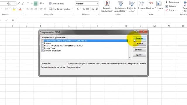Click the dialog help question mark

coord(136,32)
